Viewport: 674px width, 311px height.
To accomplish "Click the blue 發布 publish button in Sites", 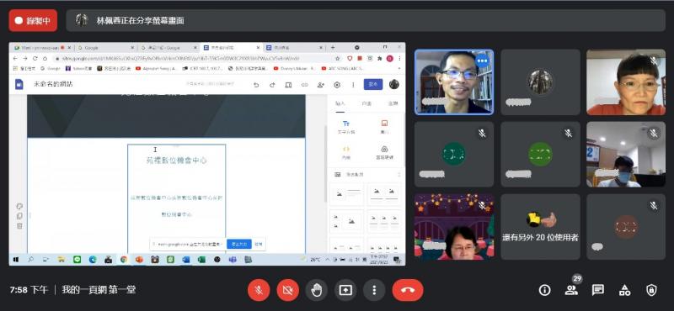I will click(x=372, y=85).
